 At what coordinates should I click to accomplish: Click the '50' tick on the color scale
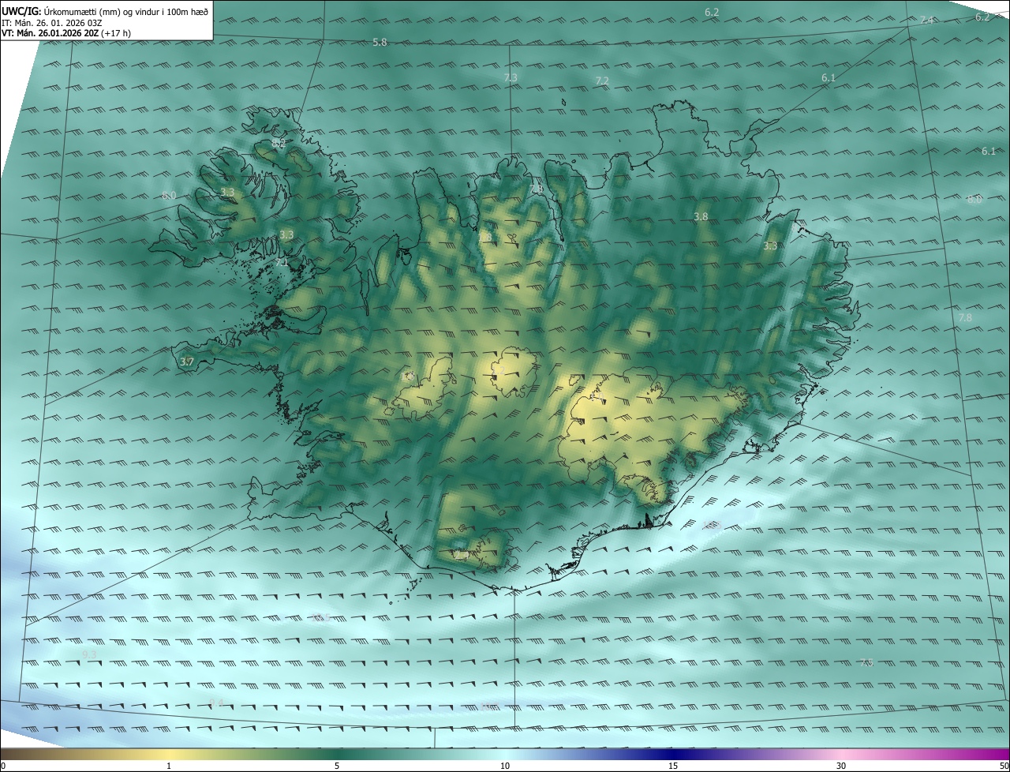1004,766
